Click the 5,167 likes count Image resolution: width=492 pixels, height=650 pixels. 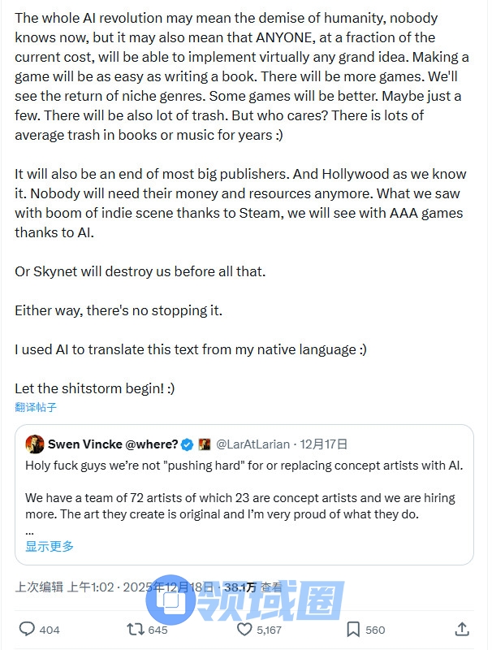[x=269, y=630]
